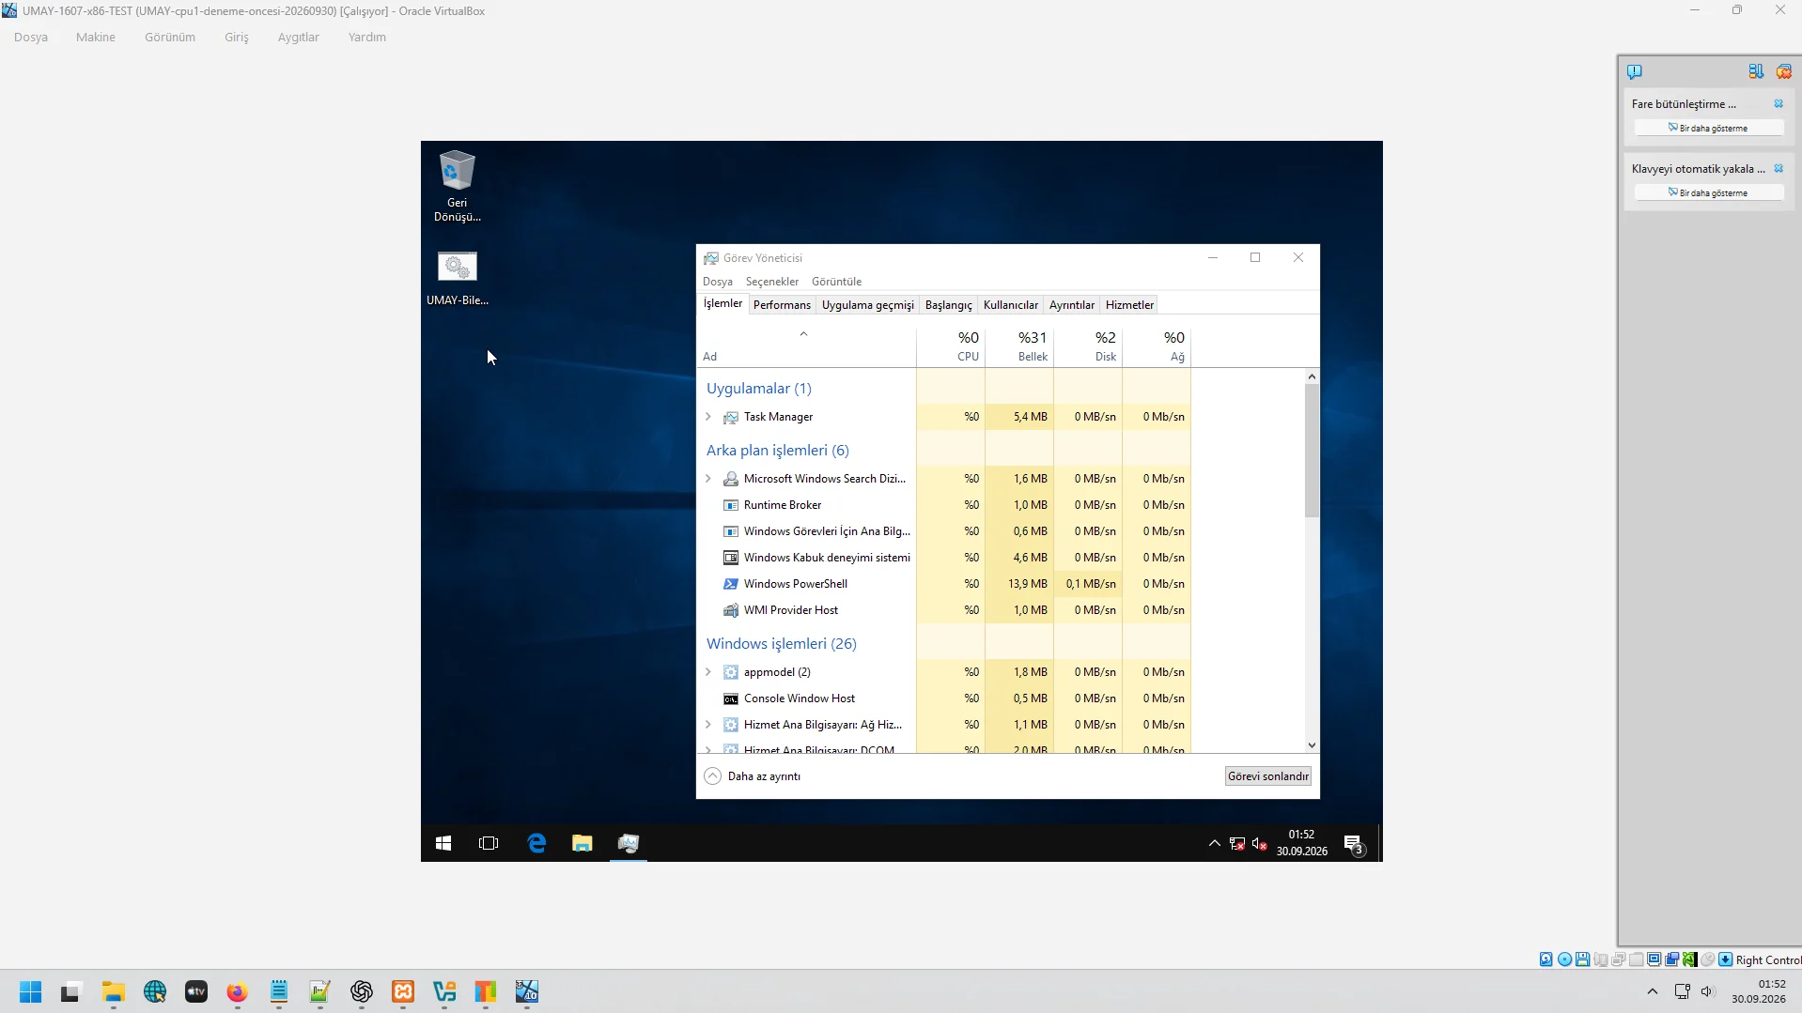This screenshot has height=1013, width=1802.
Task: Switch to the Performans tab
Action: coord(782,305)
